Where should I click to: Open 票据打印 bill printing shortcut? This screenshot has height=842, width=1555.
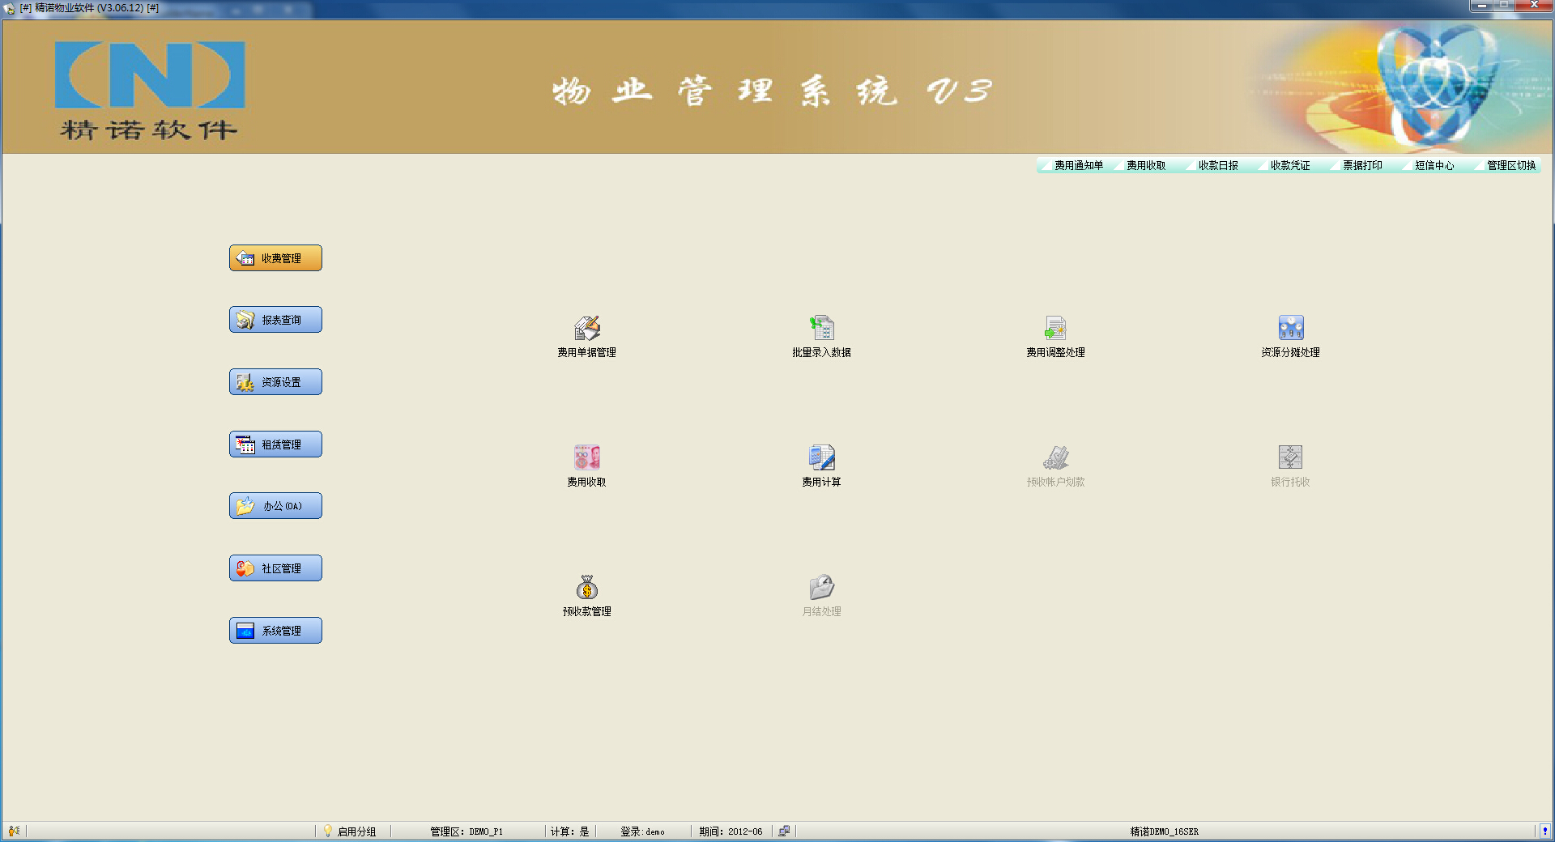point(1362,165)
